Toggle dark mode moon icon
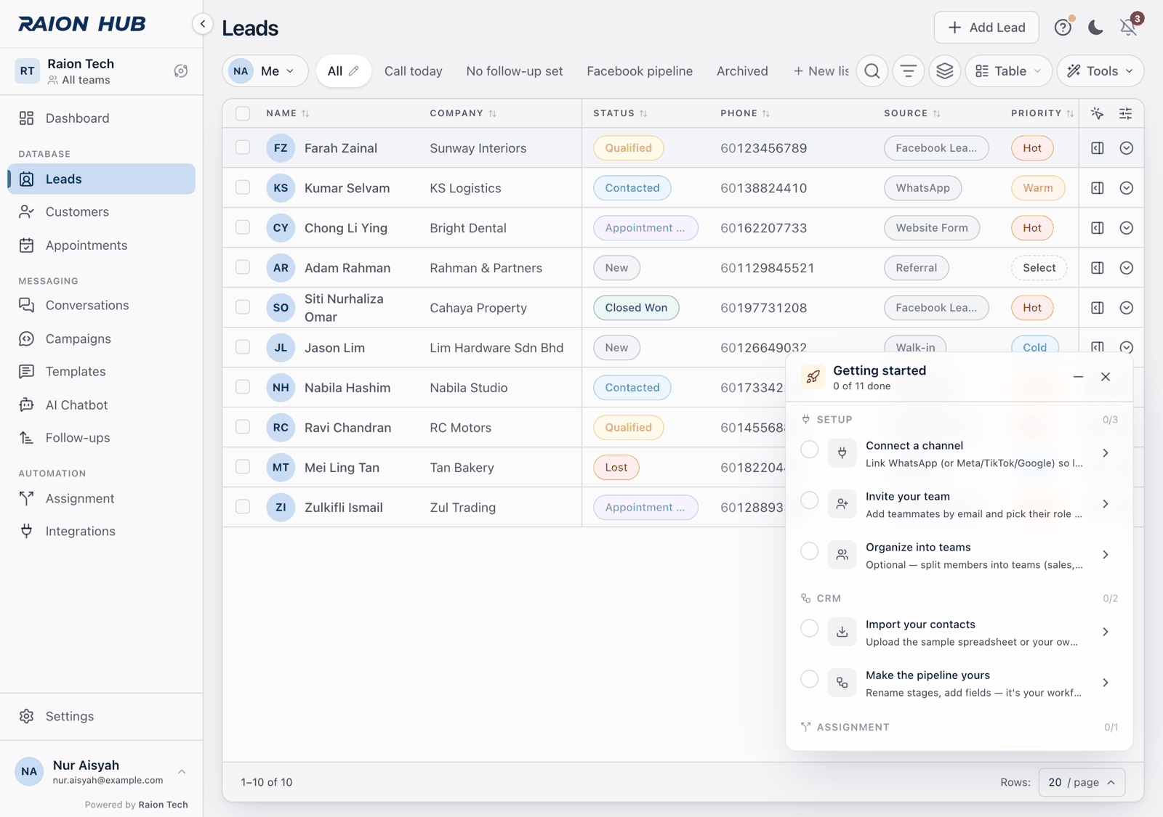This screenshot has height=817, width=1163. [1095, 28]
